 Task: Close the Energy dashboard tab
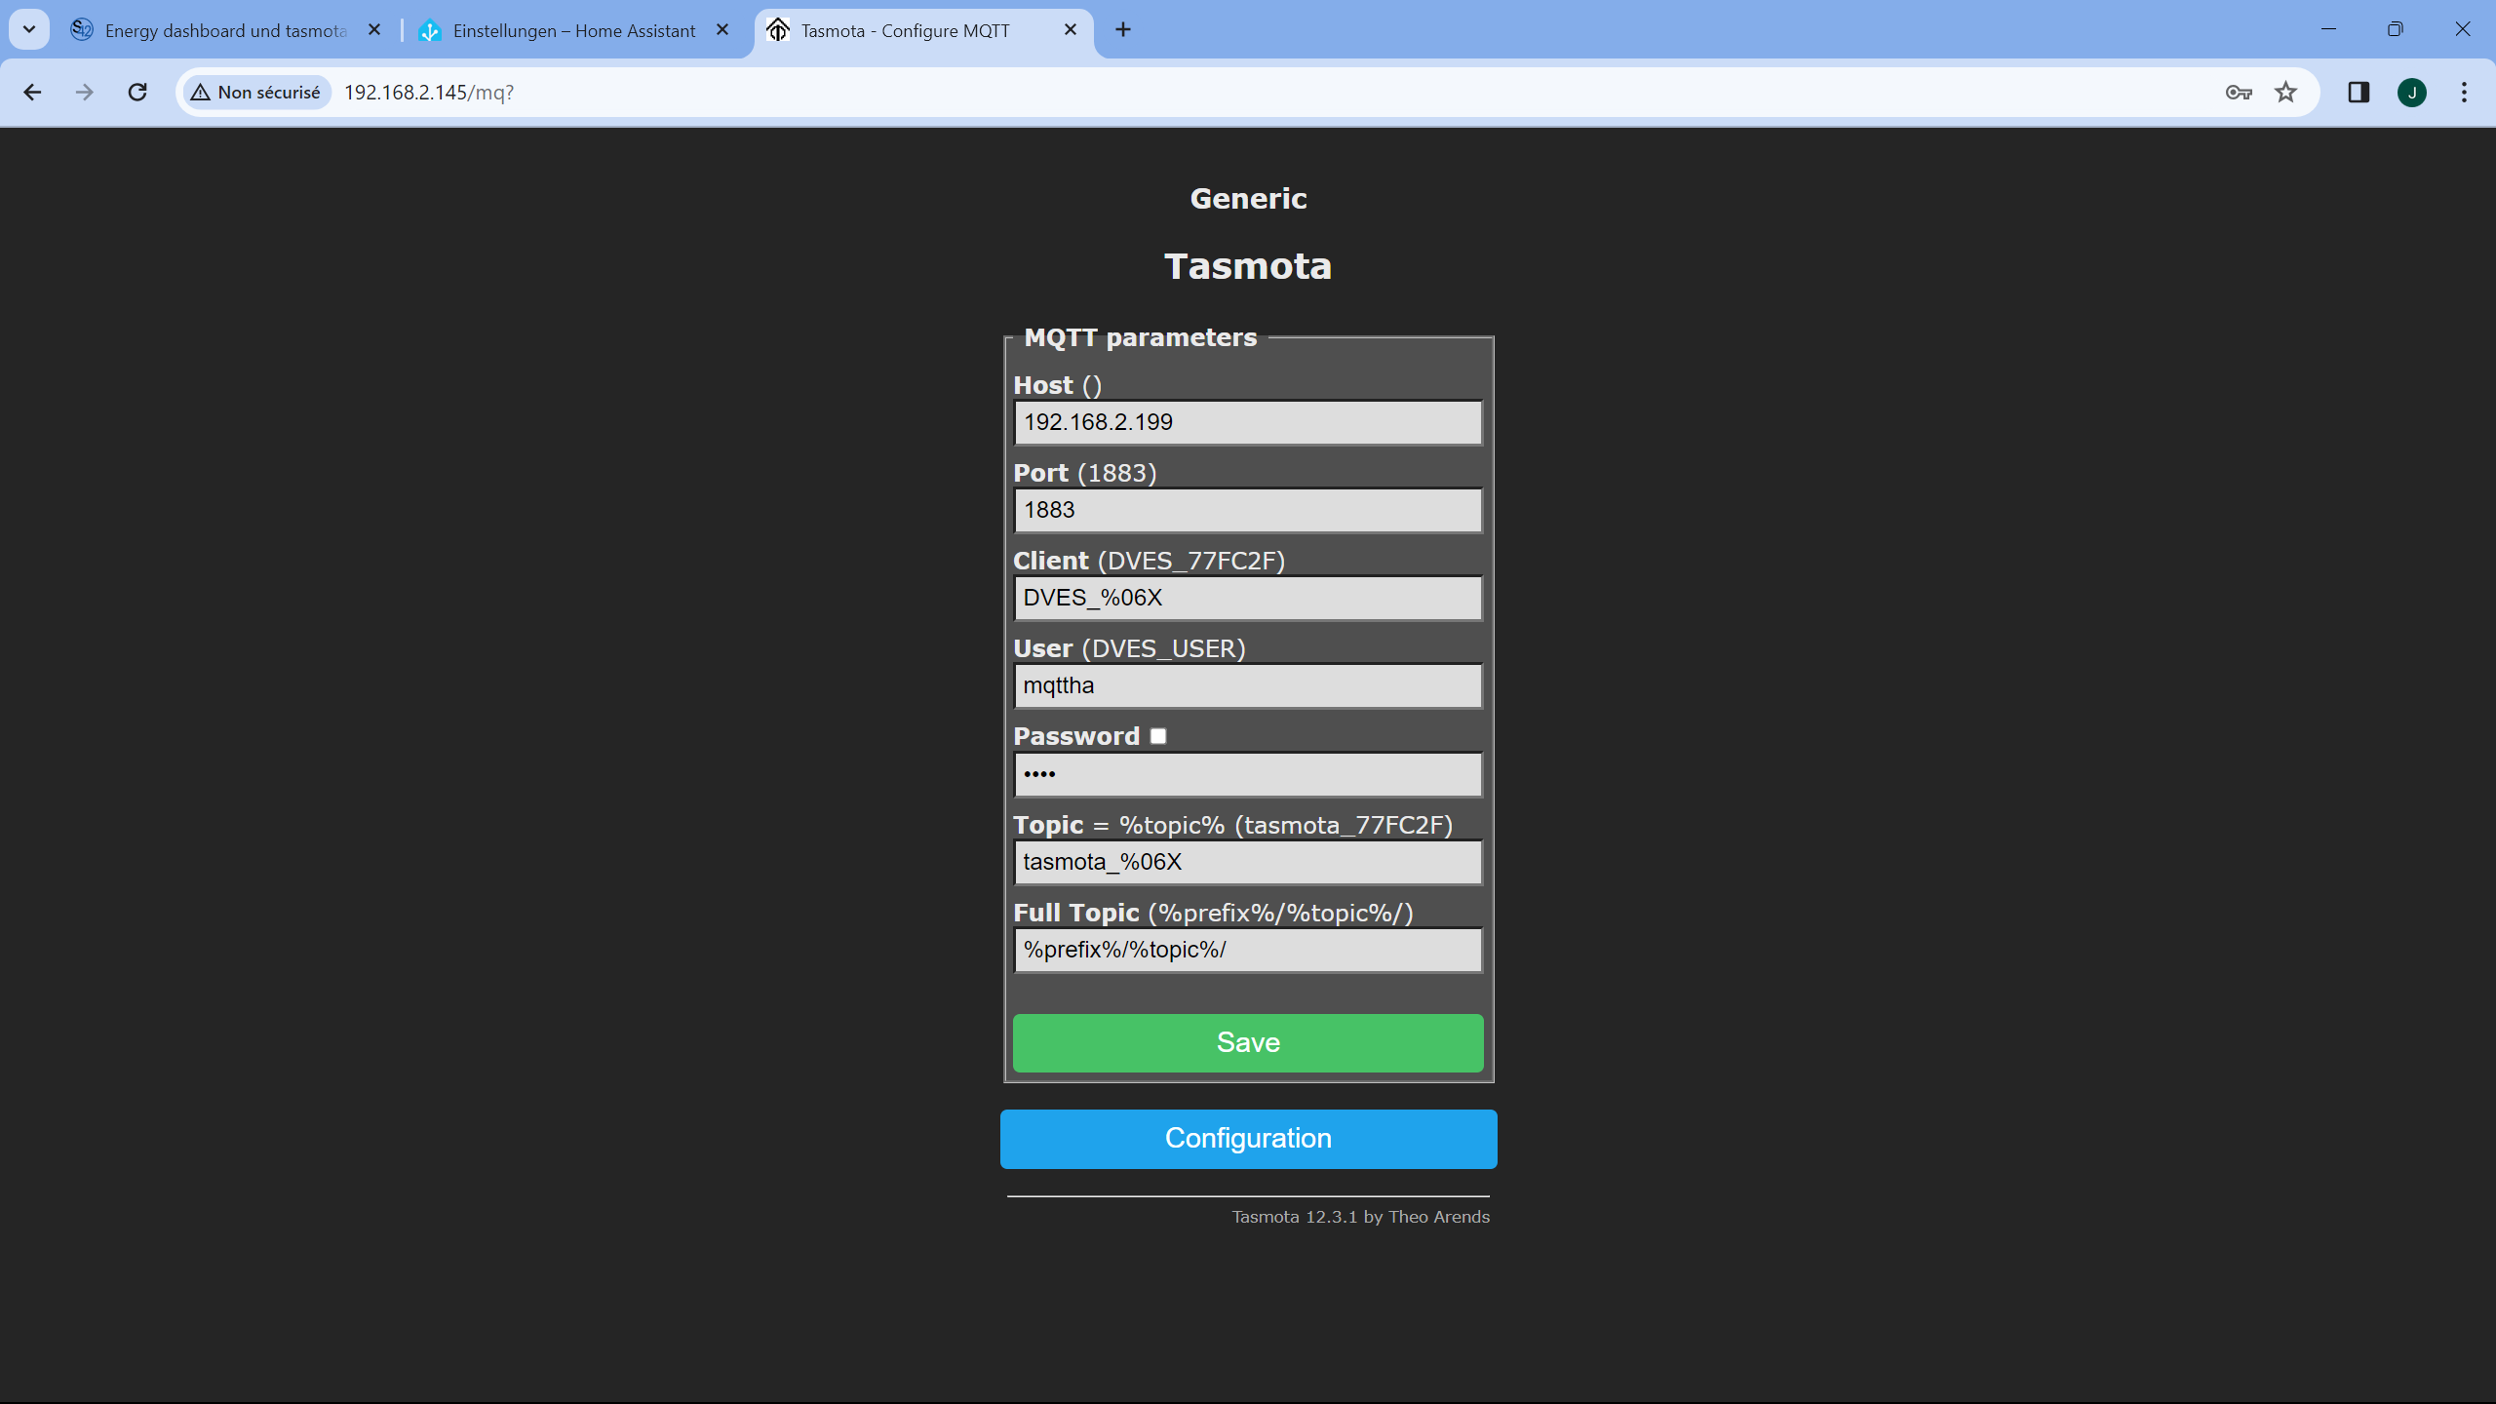(374, 30)
